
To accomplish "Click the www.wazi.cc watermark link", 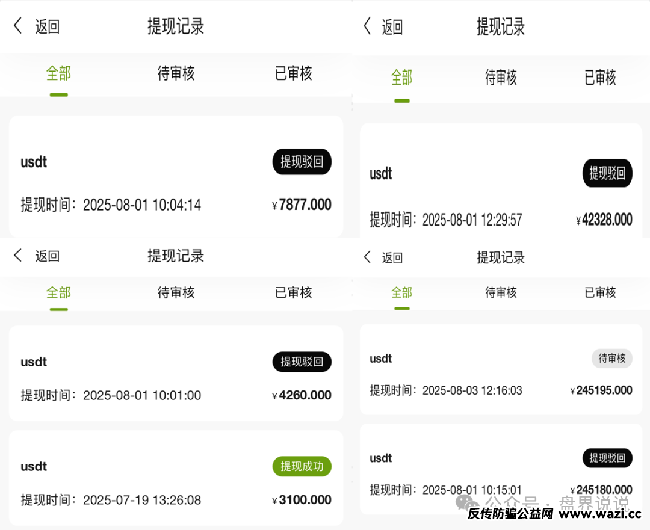I will 600,514.
